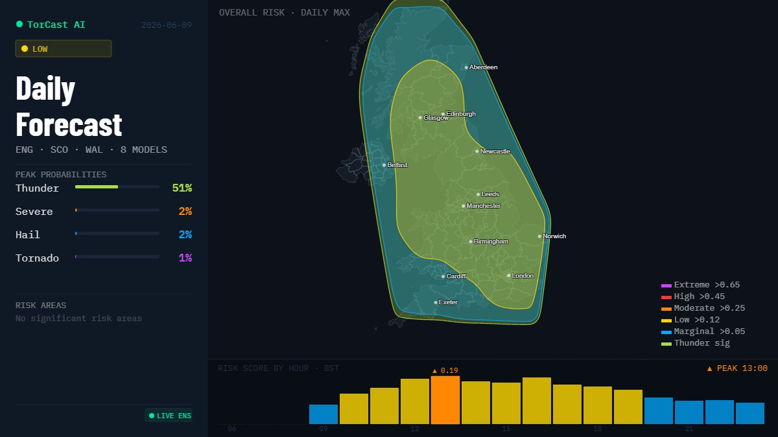Click the Norwich city marker
The height and width of the screenshot is (437, 778).
tap(539, 236)
